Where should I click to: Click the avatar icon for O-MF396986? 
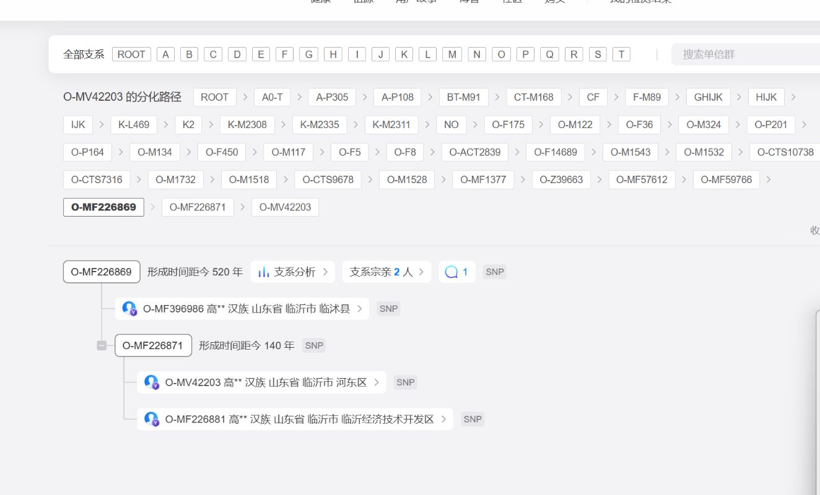pos(129,308)
